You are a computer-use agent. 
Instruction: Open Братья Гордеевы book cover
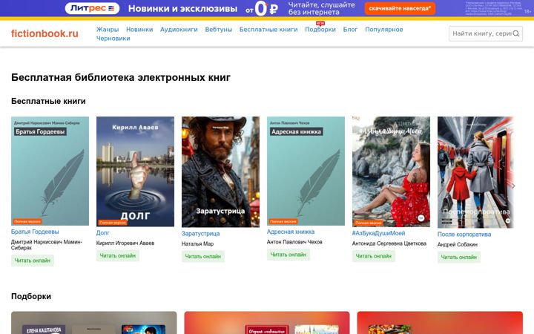point(50,171)
